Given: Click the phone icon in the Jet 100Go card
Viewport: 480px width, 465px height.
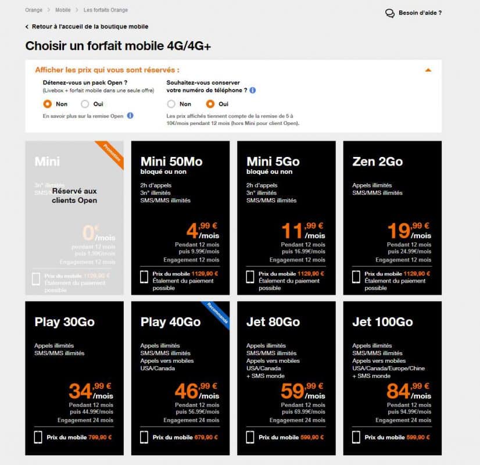Looking at the screenshot, I should pos(356,437).
